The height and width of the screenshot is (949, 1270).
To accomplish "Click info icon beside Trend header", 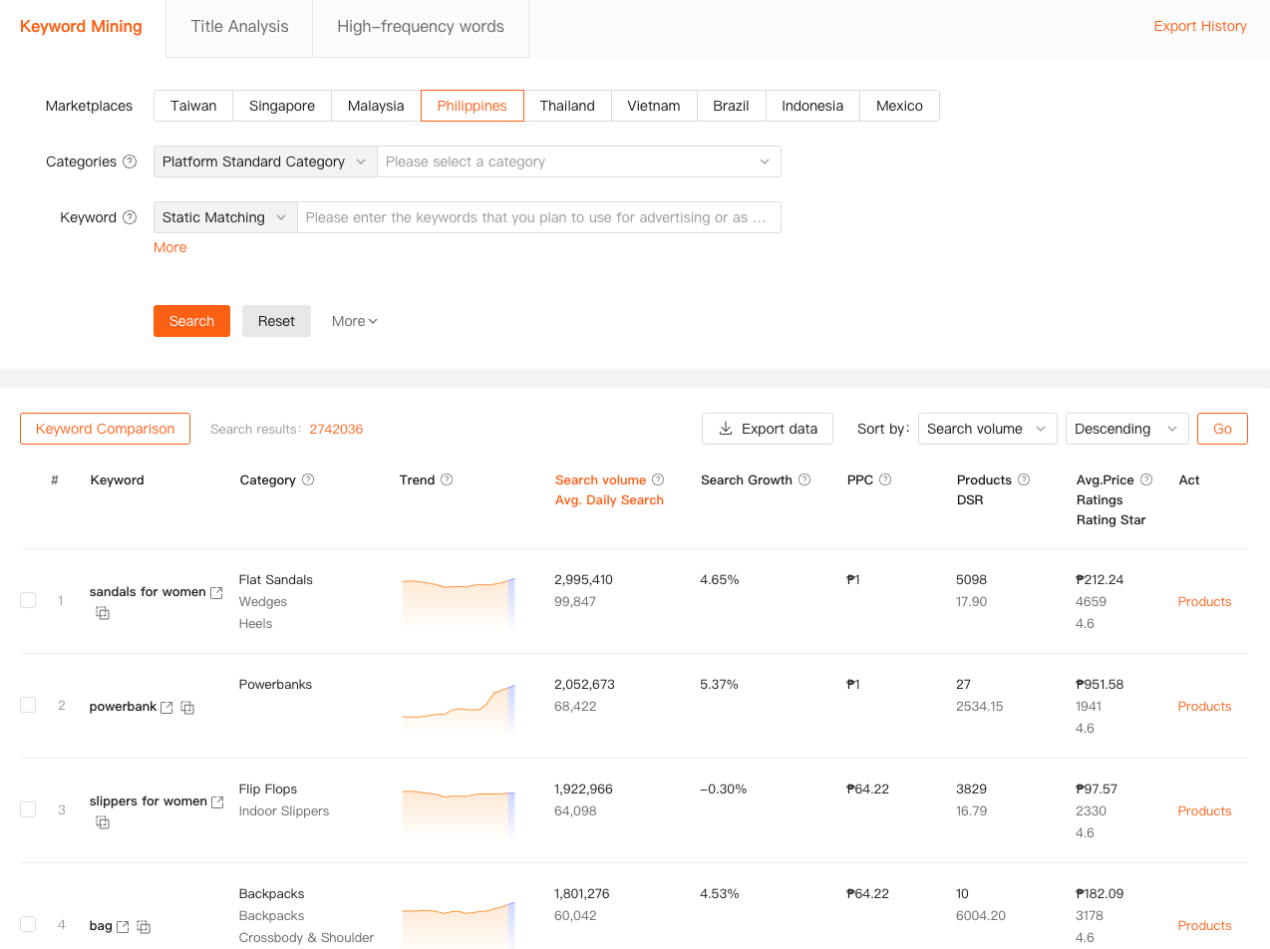I will click(x=447, y=479).
